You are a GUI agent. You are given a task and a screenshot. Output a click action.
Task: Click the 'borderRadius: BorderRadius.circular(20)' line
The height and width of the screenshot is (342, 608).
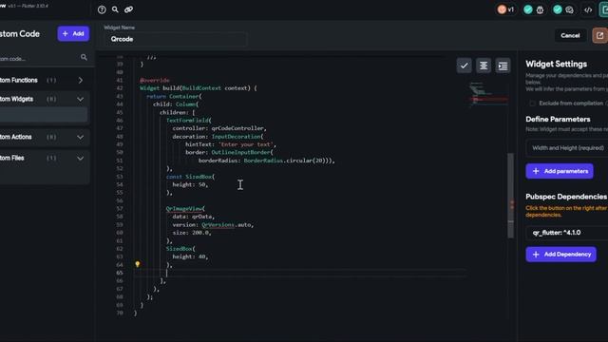point(266,161)
